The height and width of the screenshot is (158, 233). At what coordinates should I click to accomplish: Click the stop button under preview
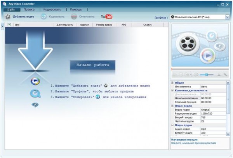[x=181, y=75]
